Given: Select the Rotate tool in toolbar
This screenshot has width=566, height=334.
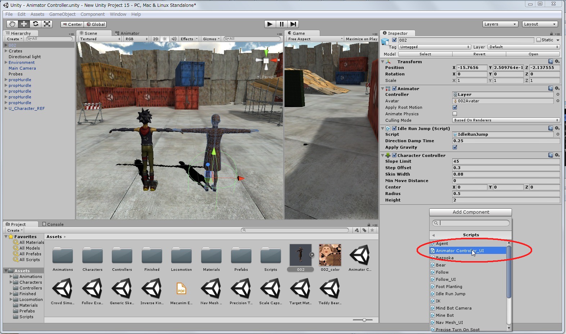Looking at the screenshot, I should click(35, 24).
